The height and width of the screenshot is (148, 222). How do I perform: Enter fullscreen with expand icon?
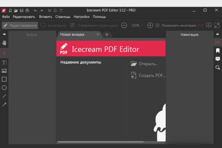click(x=217, y=26)
